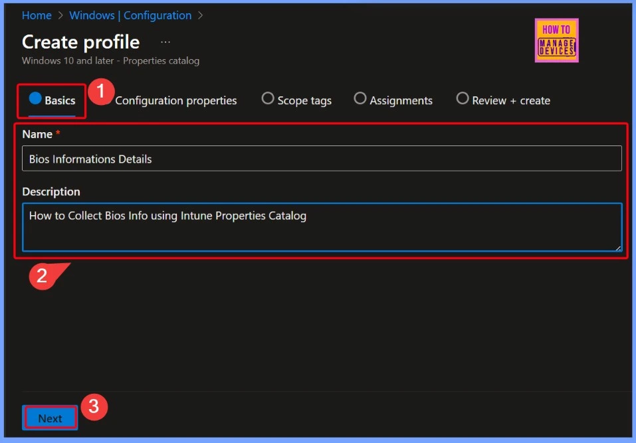
Task: Switch to Review + create step
Action: point(503,100)
